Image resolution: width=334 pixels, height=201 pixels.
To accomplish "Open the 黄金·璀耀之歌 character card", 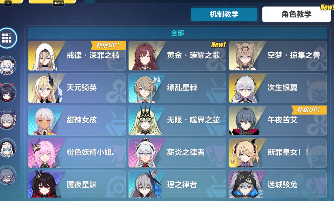I will click(x=177, y=56).
